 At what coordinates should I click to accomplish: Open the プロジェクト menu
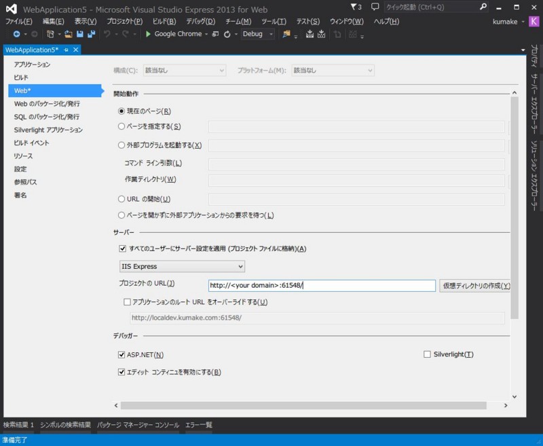coord(125,22)
